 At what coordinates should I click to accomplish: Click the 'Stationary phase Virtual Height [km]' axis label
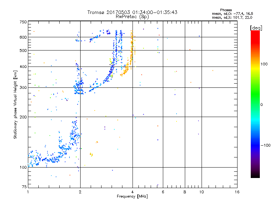(15, 104)
